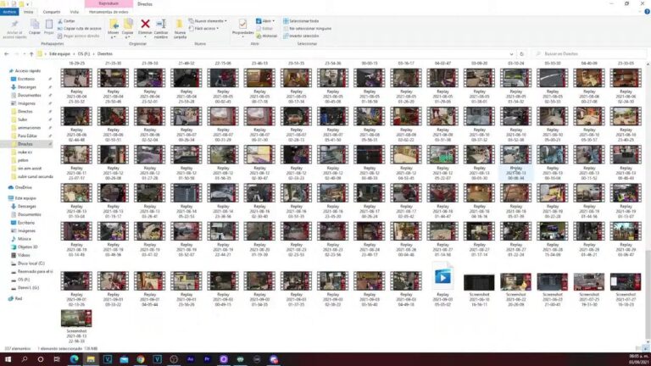Click Historial in the Abrir group
The image size is (651, 366).
pyautogui.click(x=266, y=36)
